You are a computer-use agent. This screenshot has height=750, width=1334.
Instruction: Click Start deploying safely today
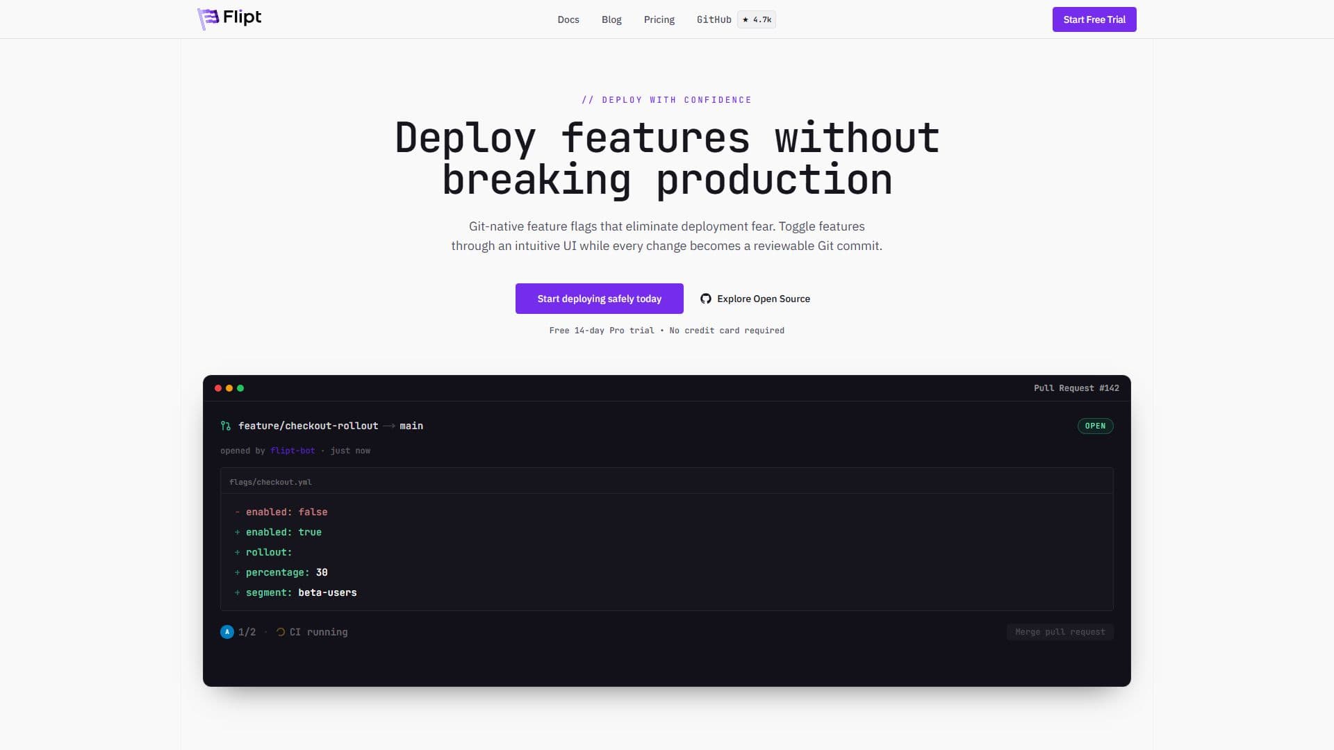point(600,299)
